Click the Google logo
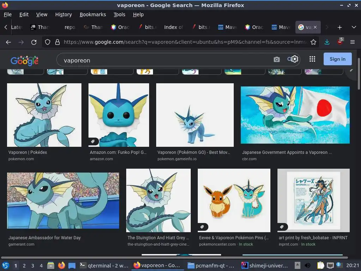 [24, 60]
